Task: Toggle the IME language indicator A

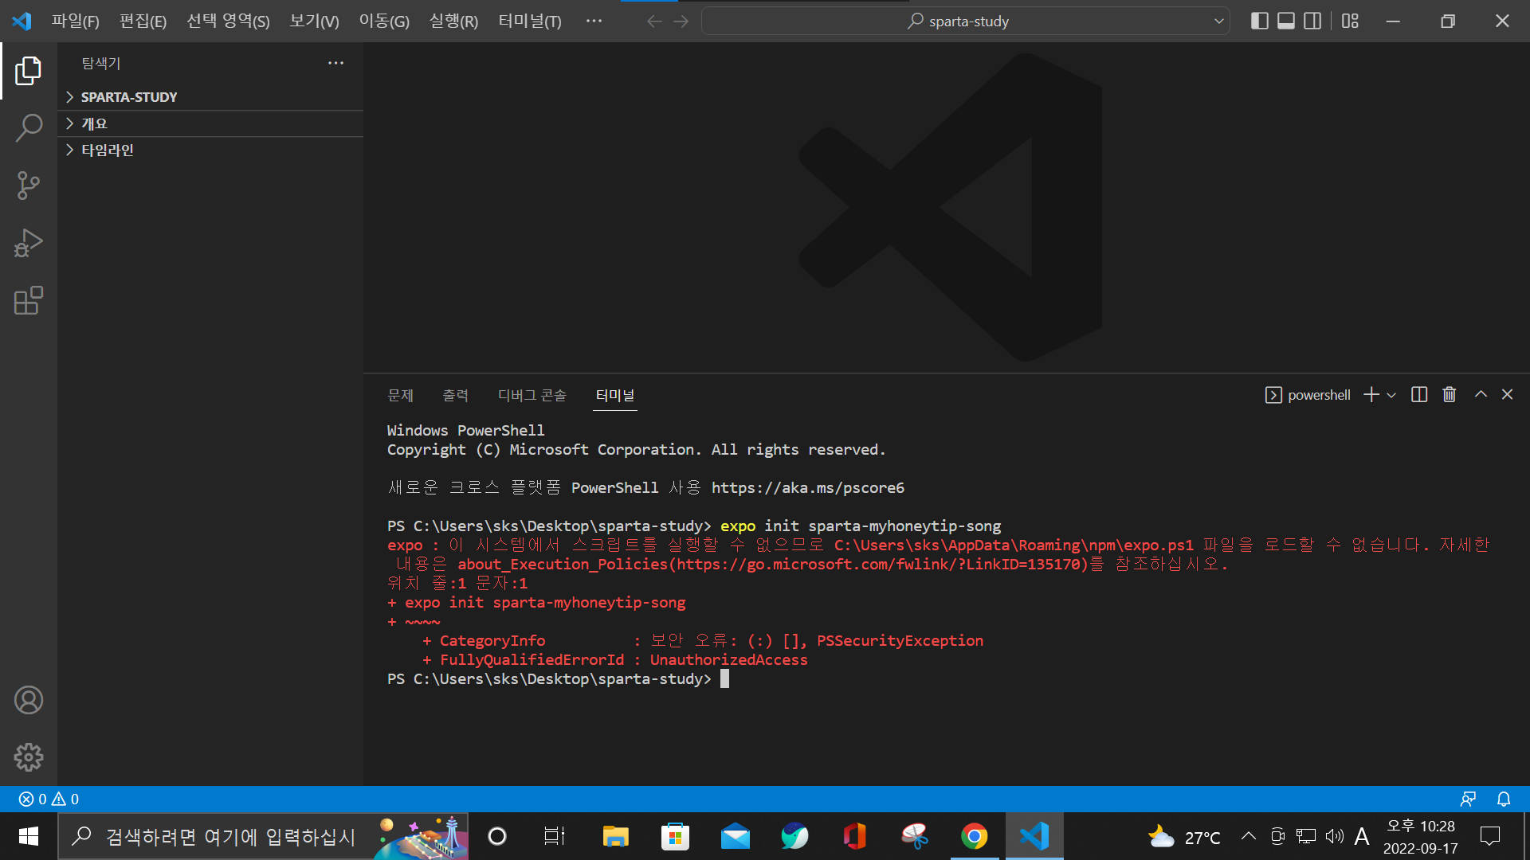Action: click(x=1362, y=836)
